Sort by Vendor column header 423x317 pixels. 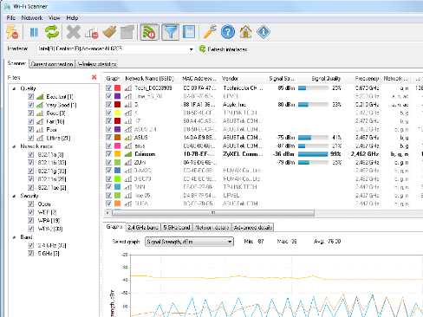pyautogui.click(x=242, y=79)
